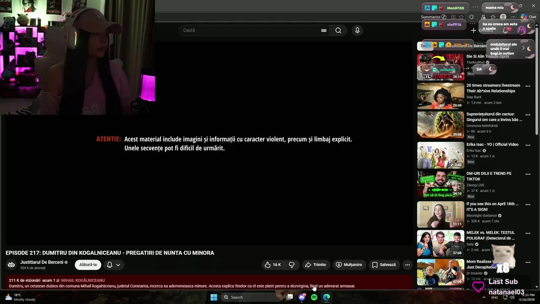Open thumbnail of 20 times streamers video
540x304 pixels.
click(x=440, y=96)
